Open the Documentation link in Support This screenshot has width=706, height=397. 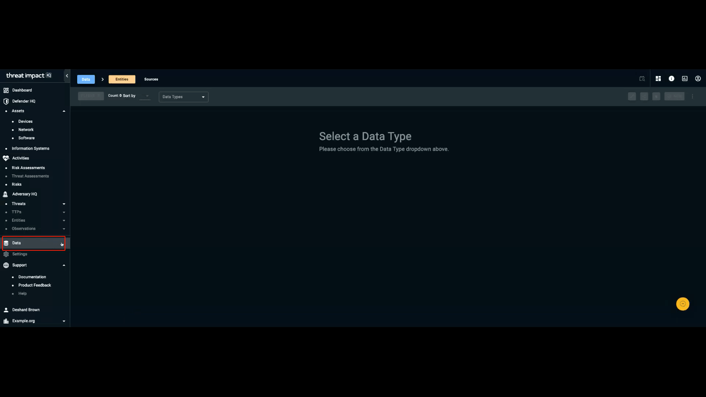click(32, 277)
